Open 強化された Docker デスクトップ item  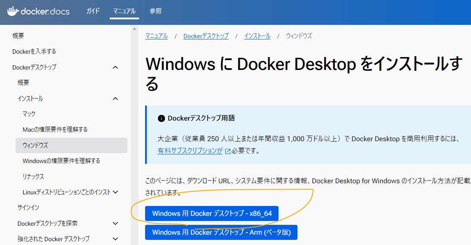click(x=53, y=239)
